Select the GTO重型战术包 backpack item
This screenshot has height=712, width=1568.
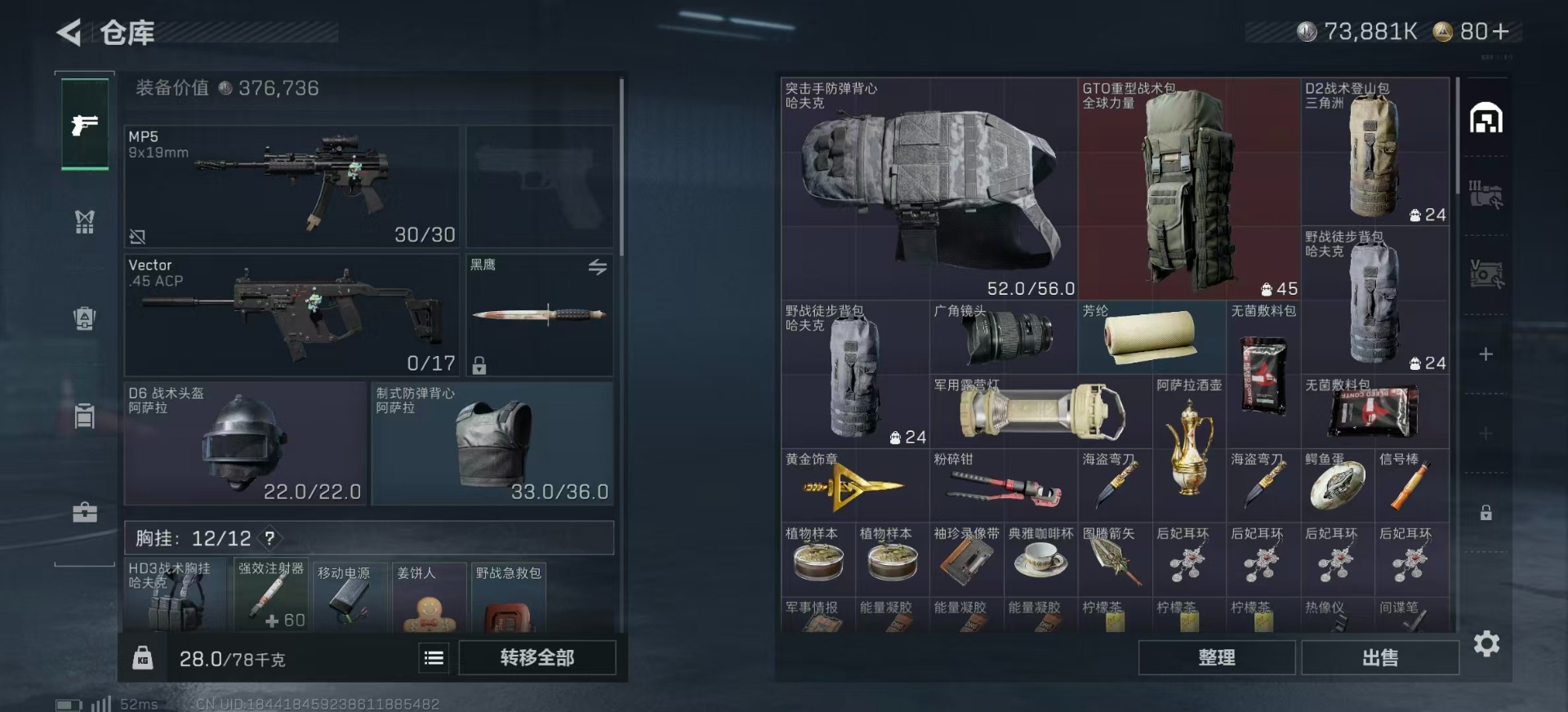(x=1189, y=188)
